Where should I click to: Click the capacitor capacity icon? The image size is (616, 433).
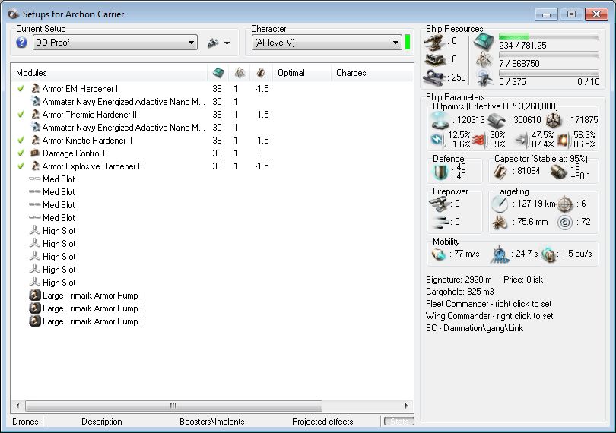[x=500, y=172]
